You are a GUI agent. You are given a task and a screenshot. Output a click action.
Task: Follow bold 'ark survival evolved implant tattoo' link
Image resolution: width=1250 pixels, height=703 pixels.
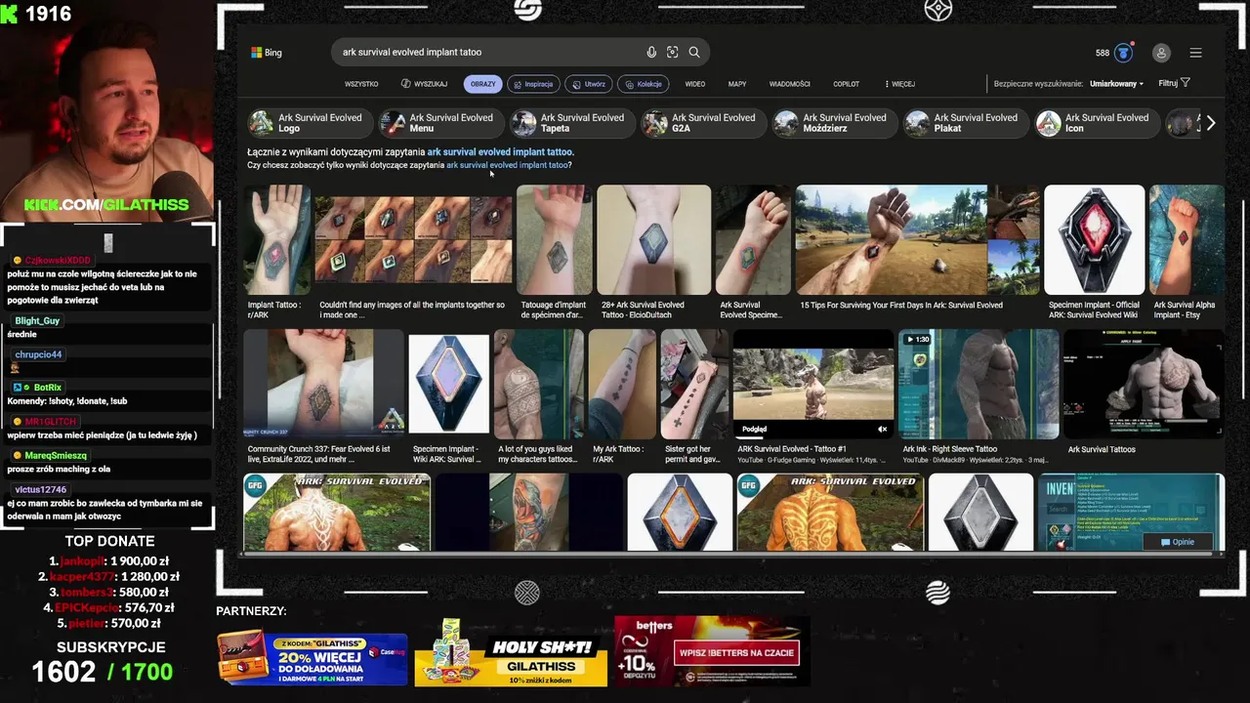[501, 152]
